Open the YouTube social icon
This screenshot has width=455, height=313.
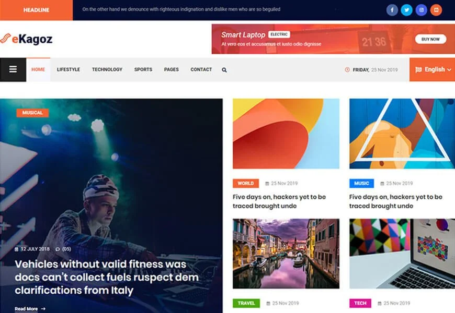point(436,10)
